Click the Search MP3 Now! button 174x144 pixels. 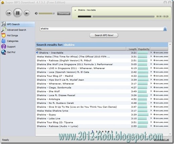click(104, 35)
